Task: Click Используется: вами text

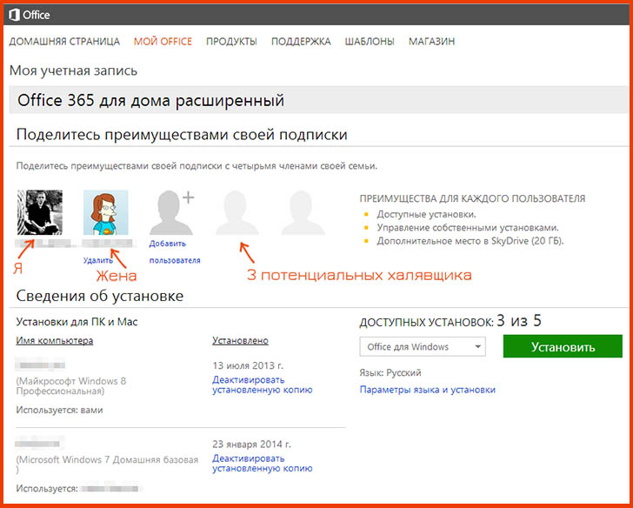Action: 59,411
